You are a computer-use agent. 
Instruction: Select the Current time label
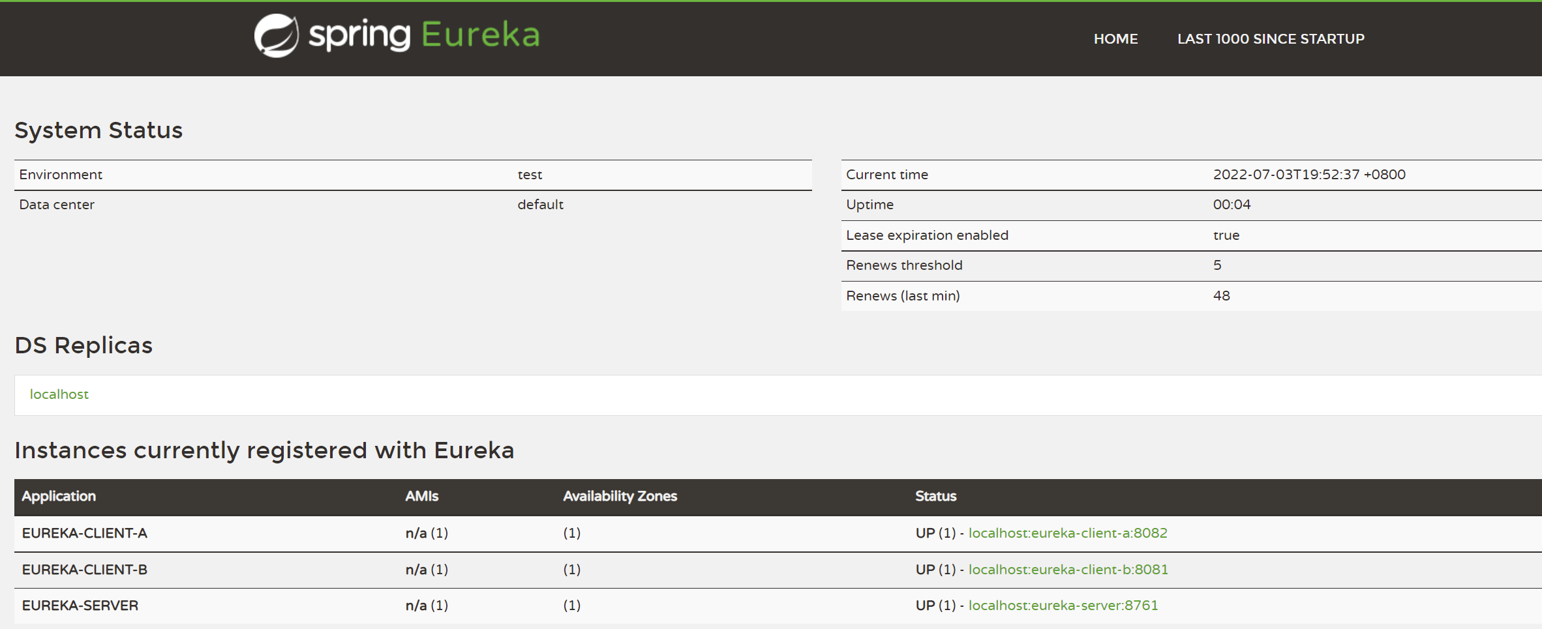click(887, 175)
